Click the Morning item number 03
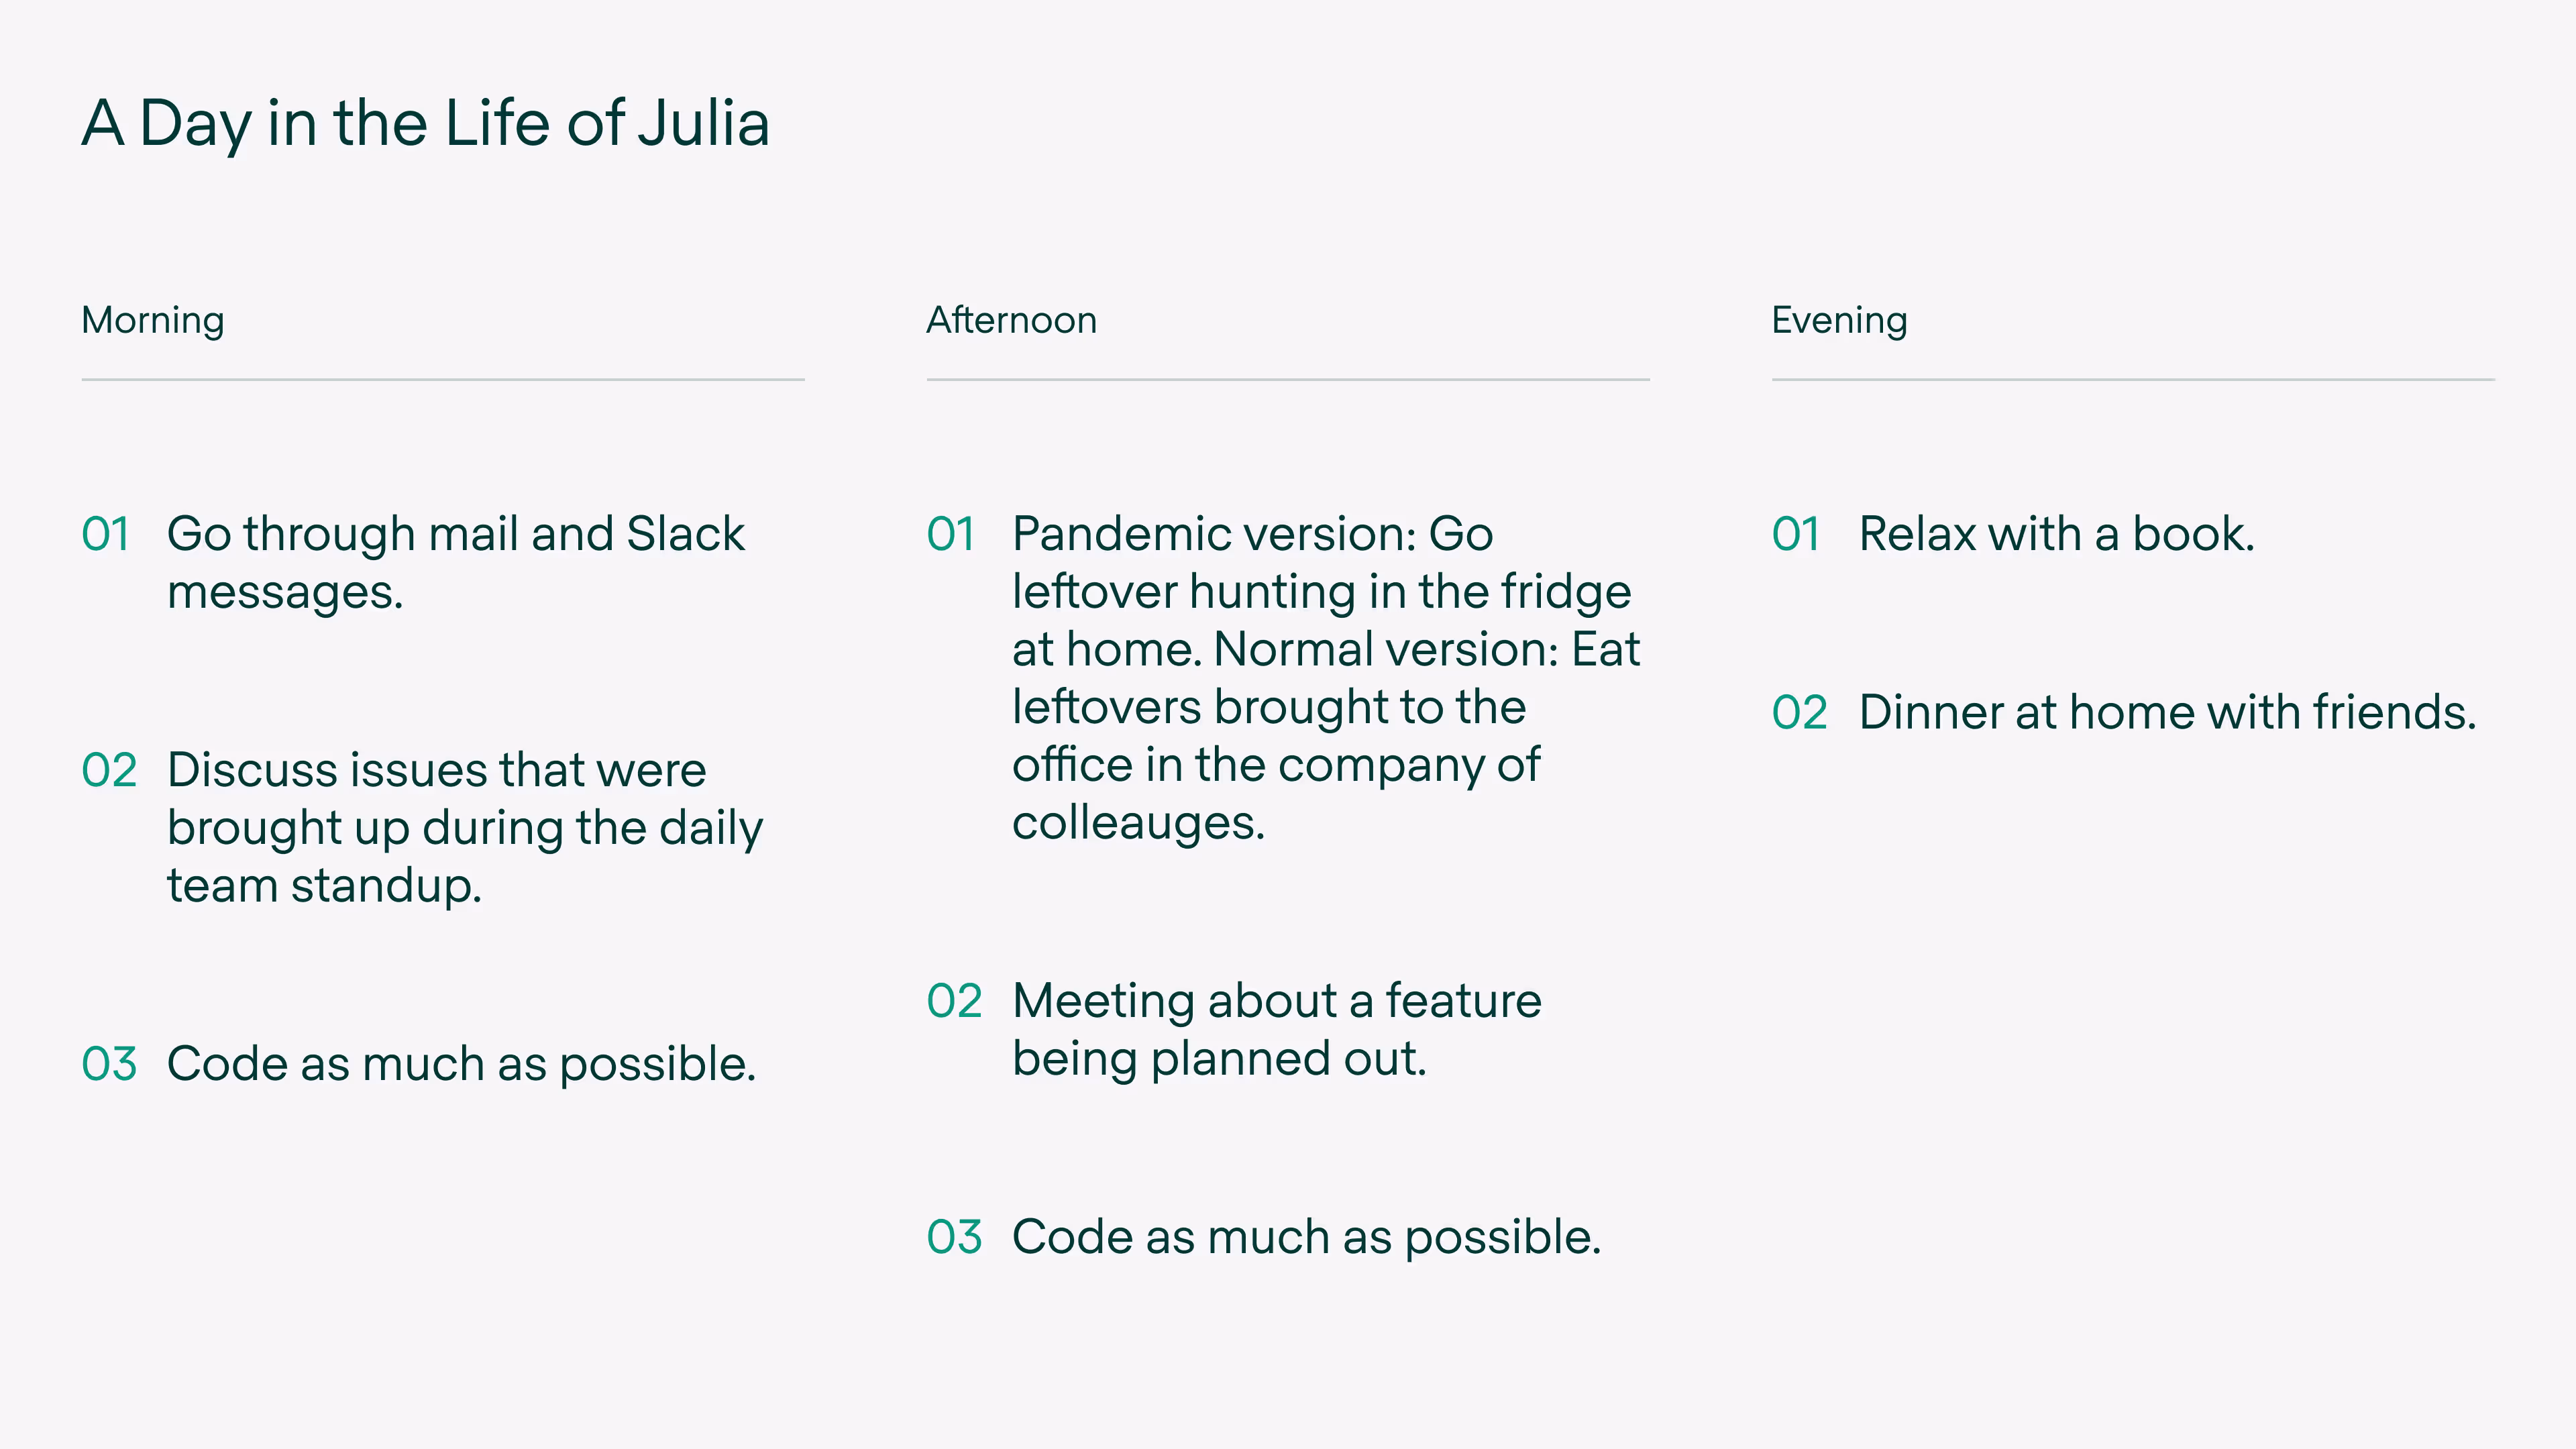Image resolution: width=2576 pixels, height=1449 pixels. tap(109, 1064)
